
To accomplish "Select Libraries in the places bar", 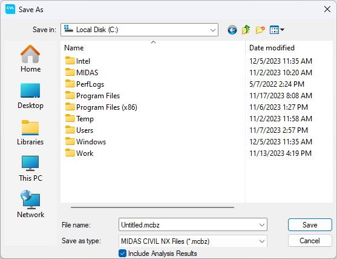I will [x=30, y=132].
